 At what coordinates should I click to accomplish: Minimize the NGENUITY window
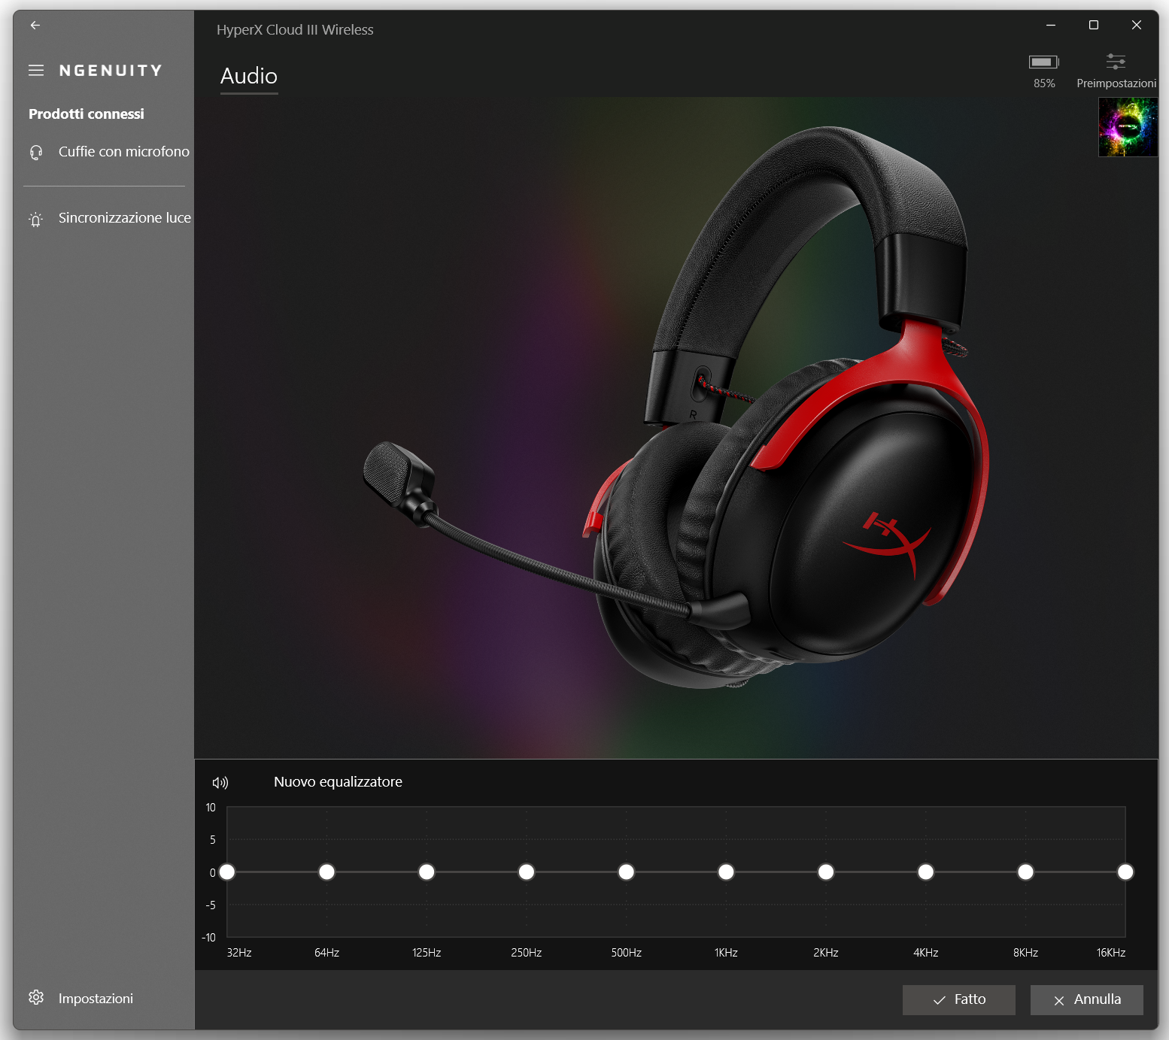[1051, 25]
